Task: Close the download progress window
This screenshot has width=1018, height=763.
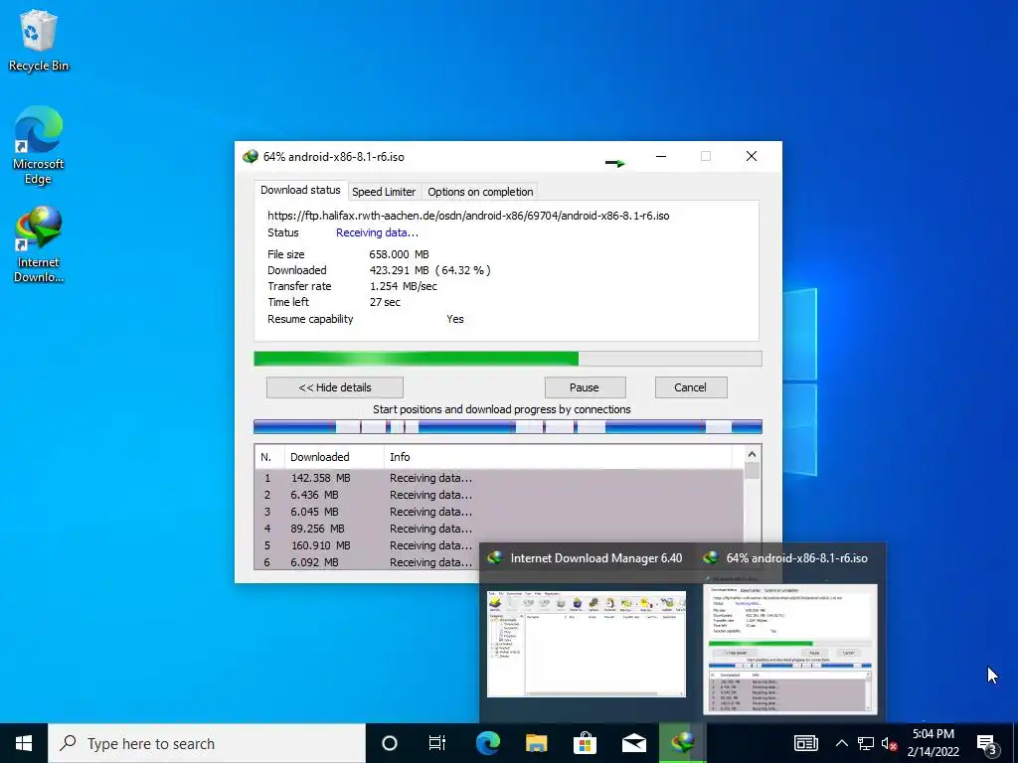Action: [752, 156]
